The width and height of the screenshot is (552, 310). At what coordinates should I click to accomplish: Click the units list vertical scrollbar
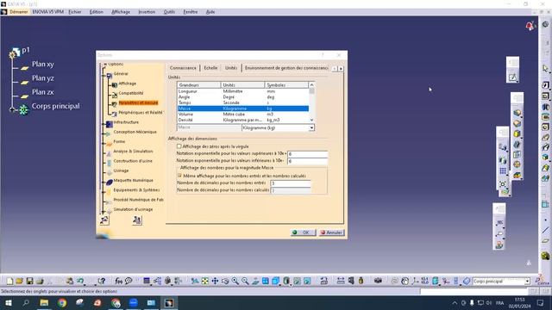[311, 102]
